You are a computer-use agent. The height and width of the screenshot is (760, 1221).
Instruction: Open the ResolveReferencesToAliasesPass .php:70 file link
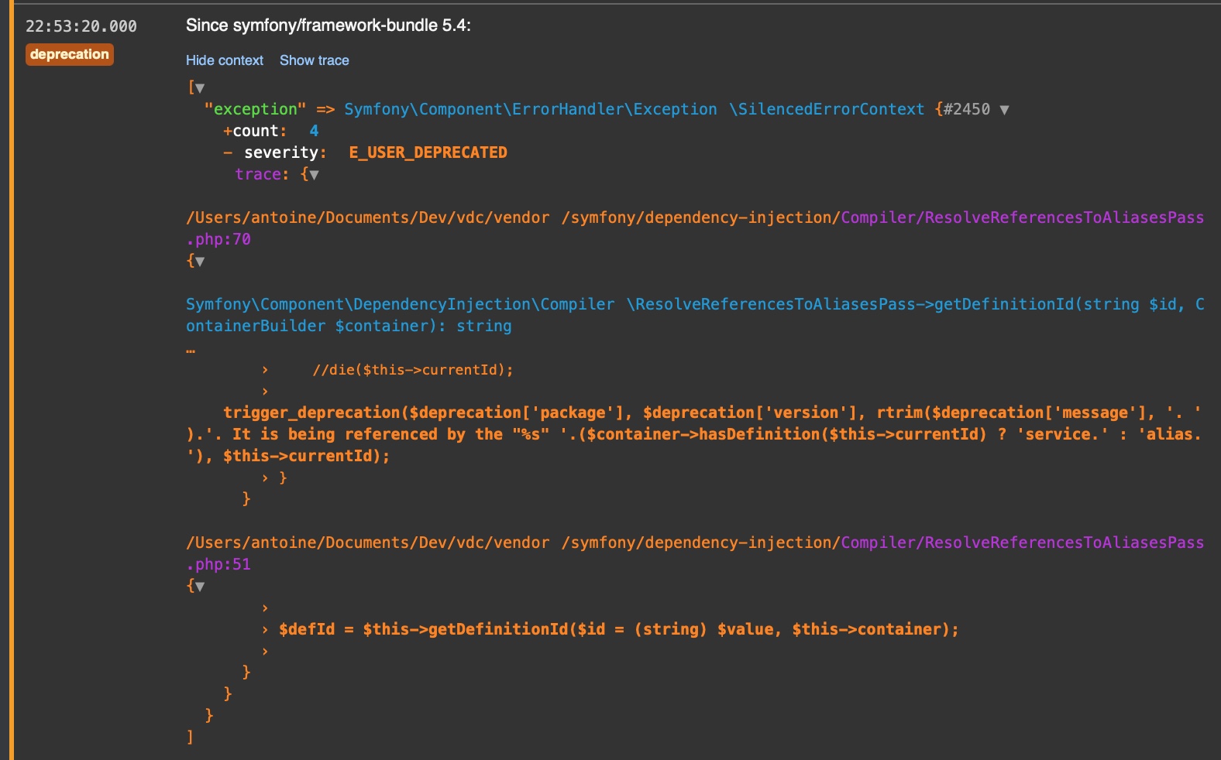pos(695,228)
